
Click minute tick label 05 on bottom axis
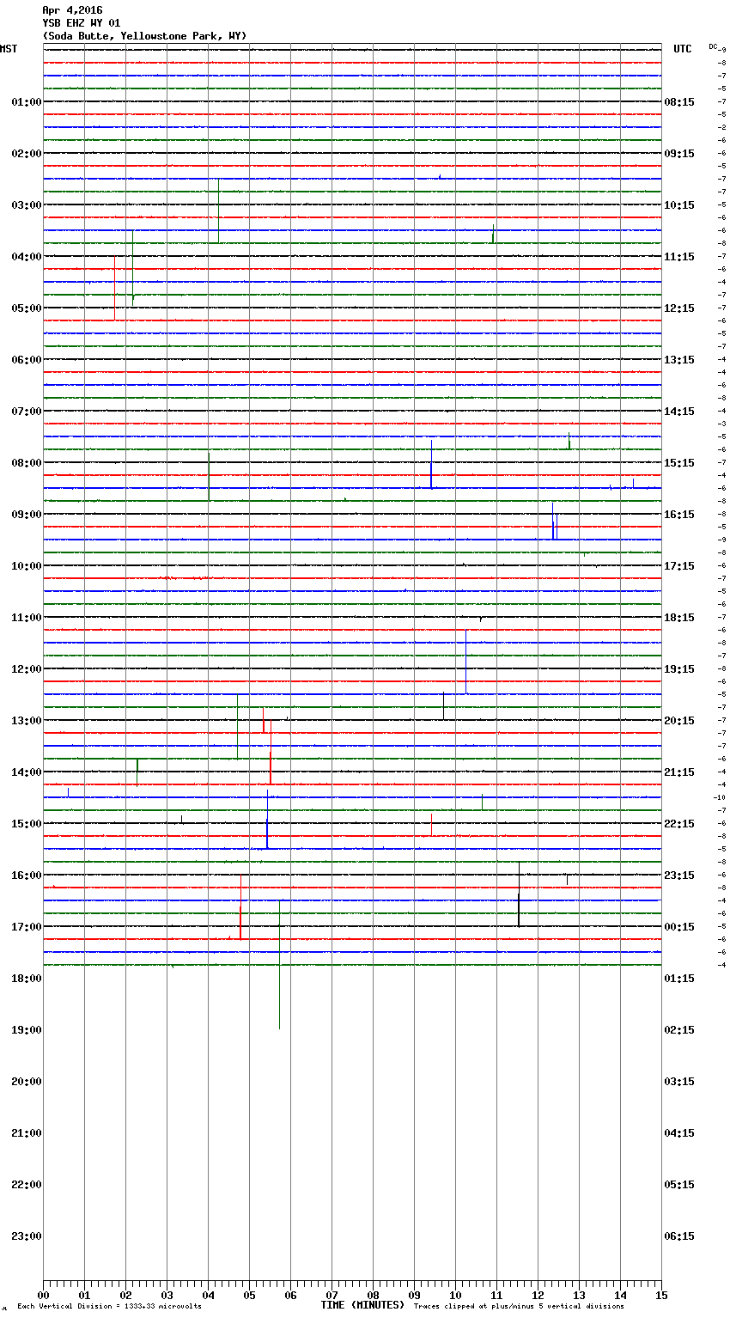click(x=249, y=1295)
